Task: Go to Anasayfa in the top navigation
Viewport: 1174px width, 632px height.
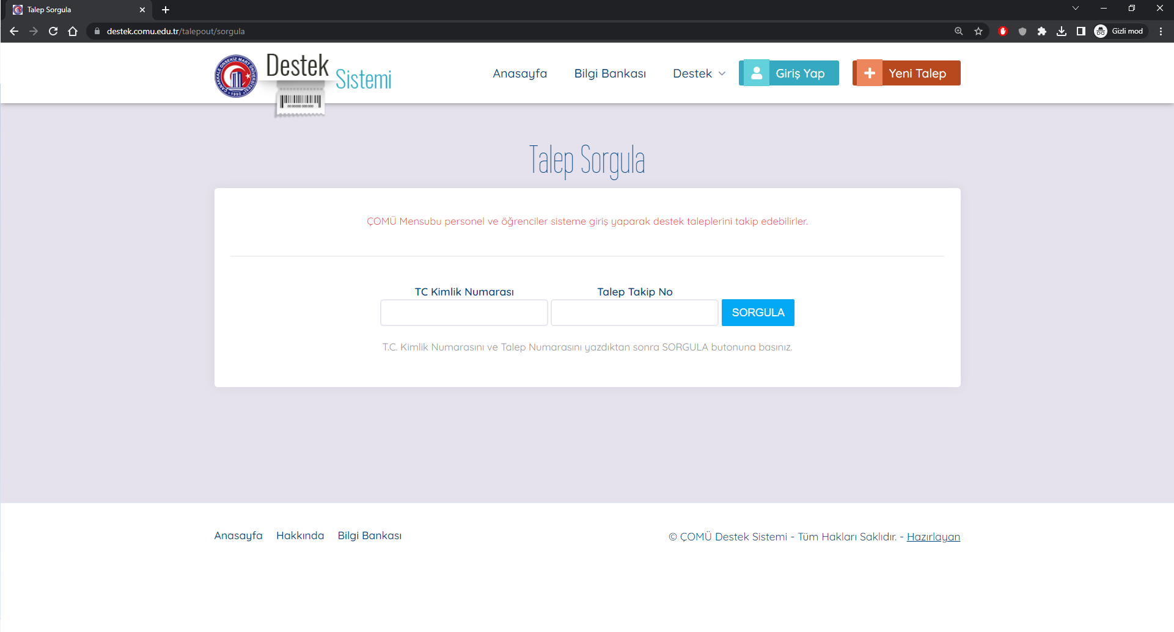Action: 519,73
